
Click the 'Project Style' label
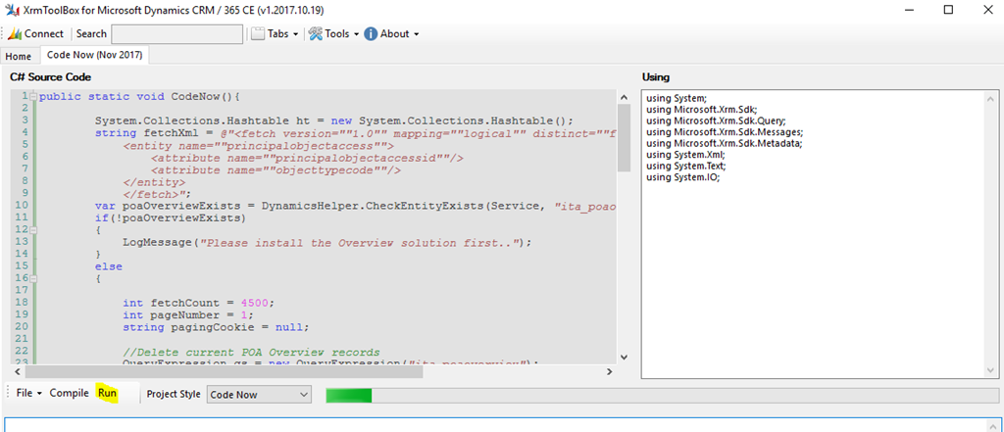[x=174, y=394]
